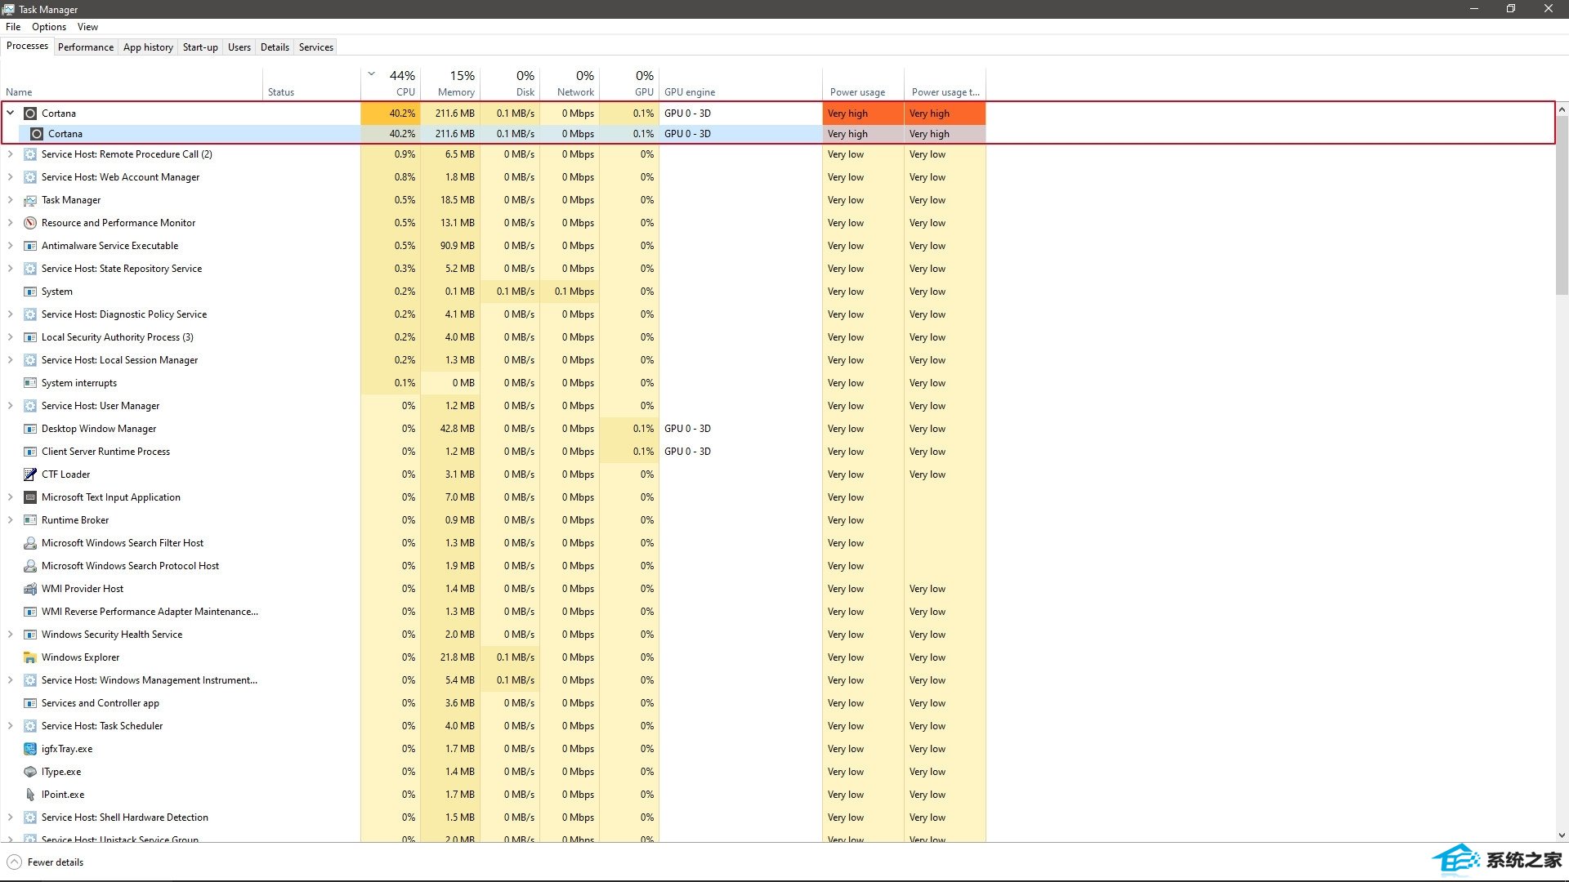Viewport: 1569px width, 882px height.
Task: Expand Local Security Authority Process group
Action: pyautogui.click(x=11, y=337)
